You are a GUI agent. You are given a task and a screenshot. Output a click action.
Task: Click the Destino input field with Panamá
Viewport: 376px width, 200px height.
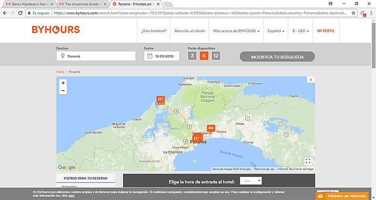pyautogui.click(x=96, y=56)
